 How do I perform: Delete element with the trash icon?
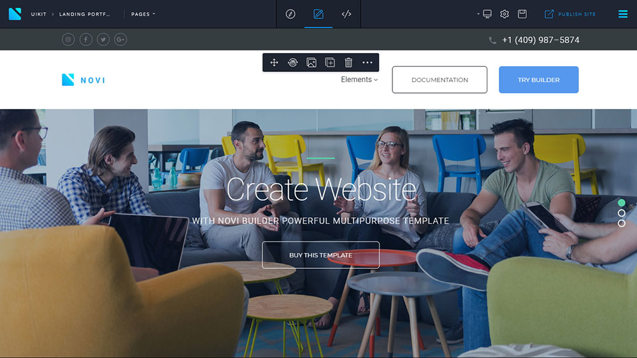348,62
